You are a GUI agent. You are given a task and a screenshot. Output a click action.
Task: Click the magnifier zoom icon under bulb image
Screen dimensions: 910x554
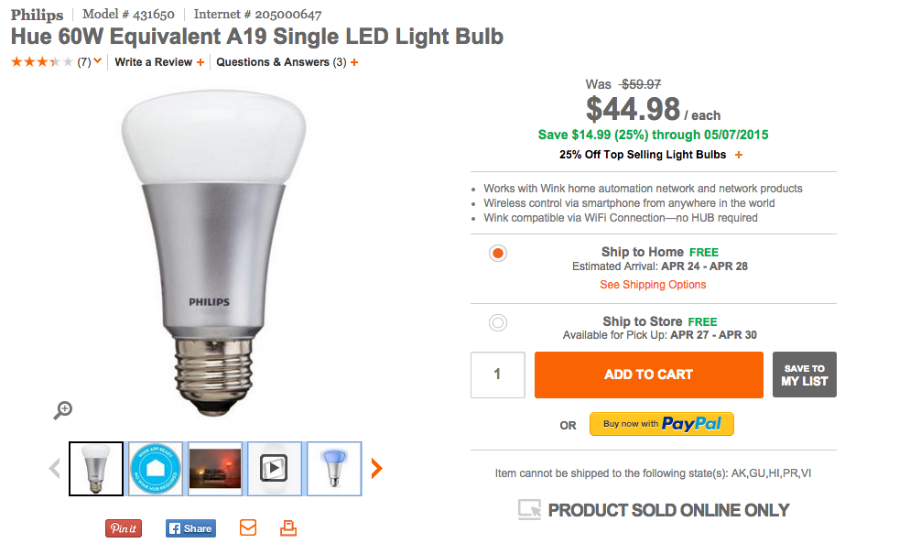pyautogui.click(x=62, y=410)
